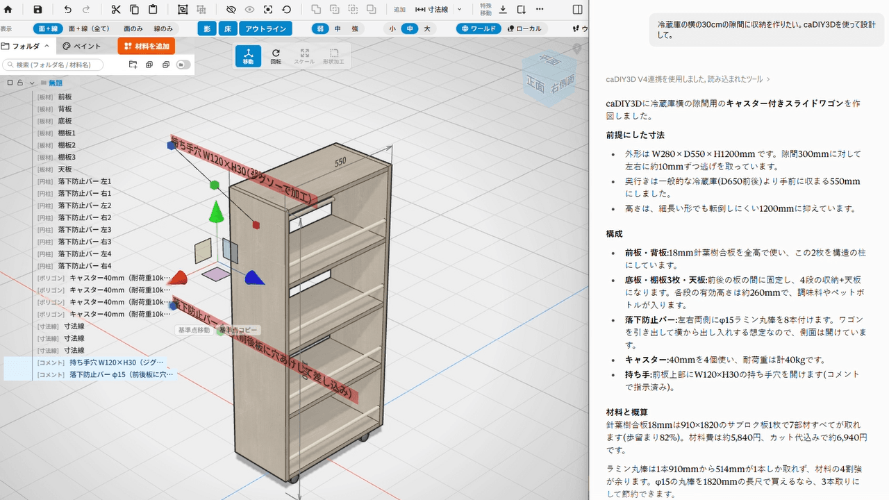
Task: Hide selection with crossed-eye icon
Action: 231,10
